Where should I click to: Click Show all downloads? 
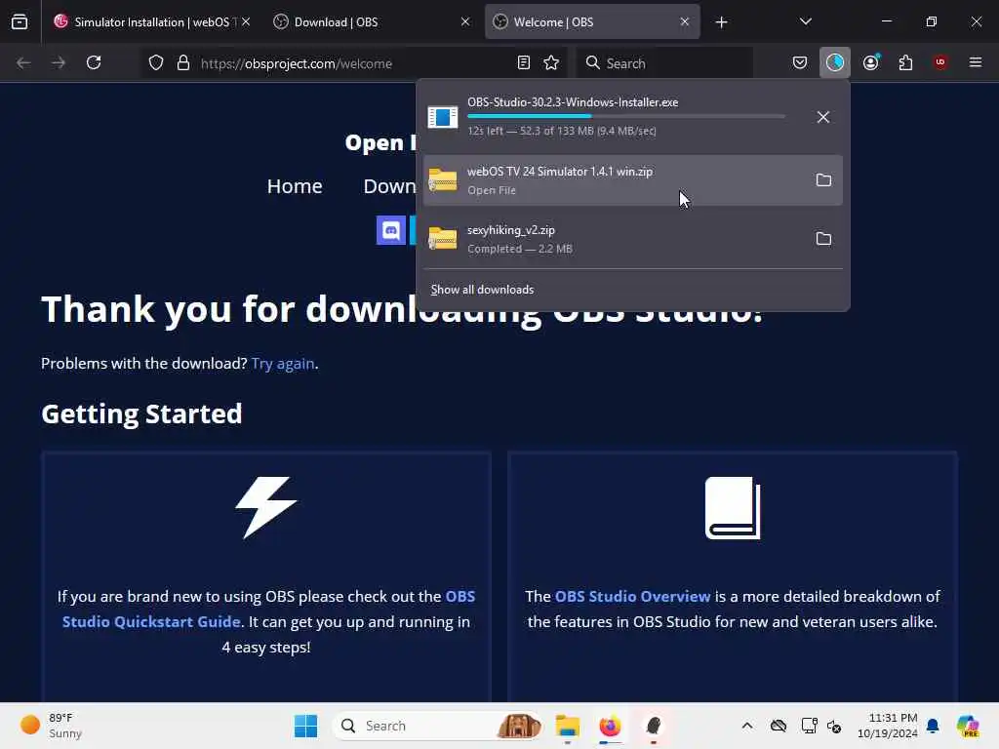tap(482, 290)
